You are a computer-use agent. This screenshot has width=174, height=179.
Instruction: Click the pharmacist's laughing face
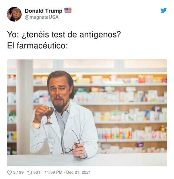59,94
